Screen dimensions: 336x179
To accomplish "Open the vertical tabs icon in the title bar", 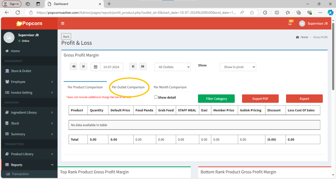I will (x=38, y=4).
